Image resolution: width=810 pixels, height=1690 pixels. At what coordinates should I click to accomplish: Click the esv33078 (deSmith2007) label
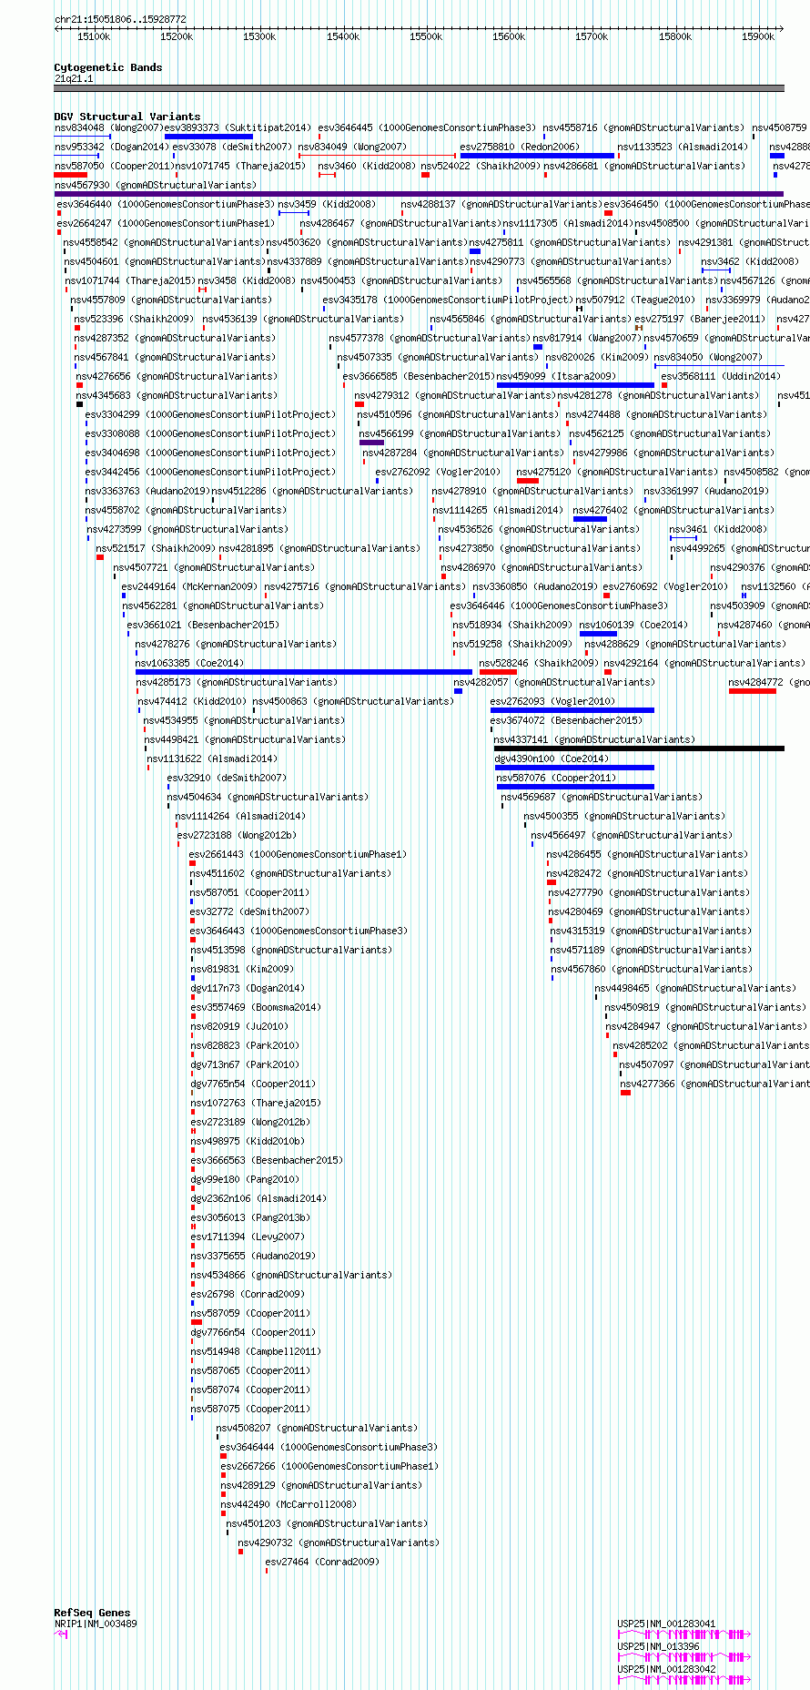pyautogui.click(x=232, y=148)
